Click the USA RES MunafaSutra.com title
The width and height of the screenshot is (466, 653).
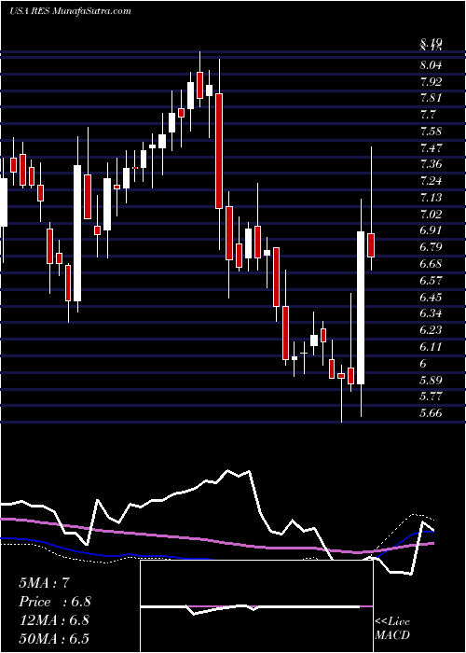point(70,10)
